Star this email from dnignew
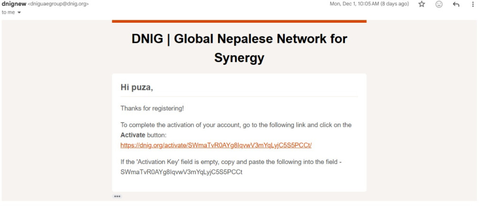The height and width of the screenshot is (206, 485). (x=422, y=4)
